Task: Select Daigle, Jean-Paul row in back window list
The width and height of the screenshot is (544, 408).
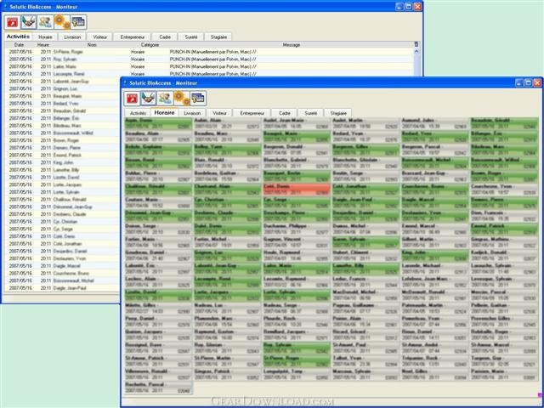Action: tap(62, 288)
